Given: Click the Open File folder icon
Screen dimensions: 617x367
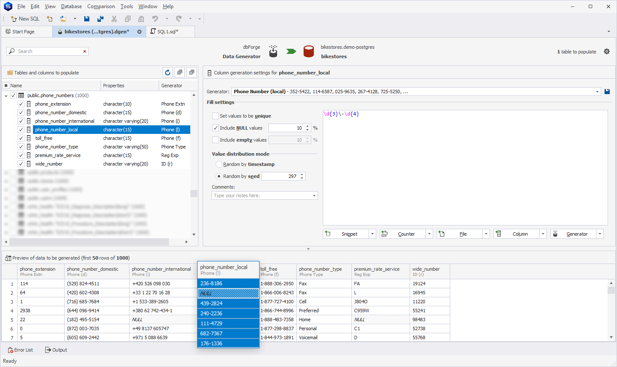Looking at the screenshot, I should tap(63, 19).
